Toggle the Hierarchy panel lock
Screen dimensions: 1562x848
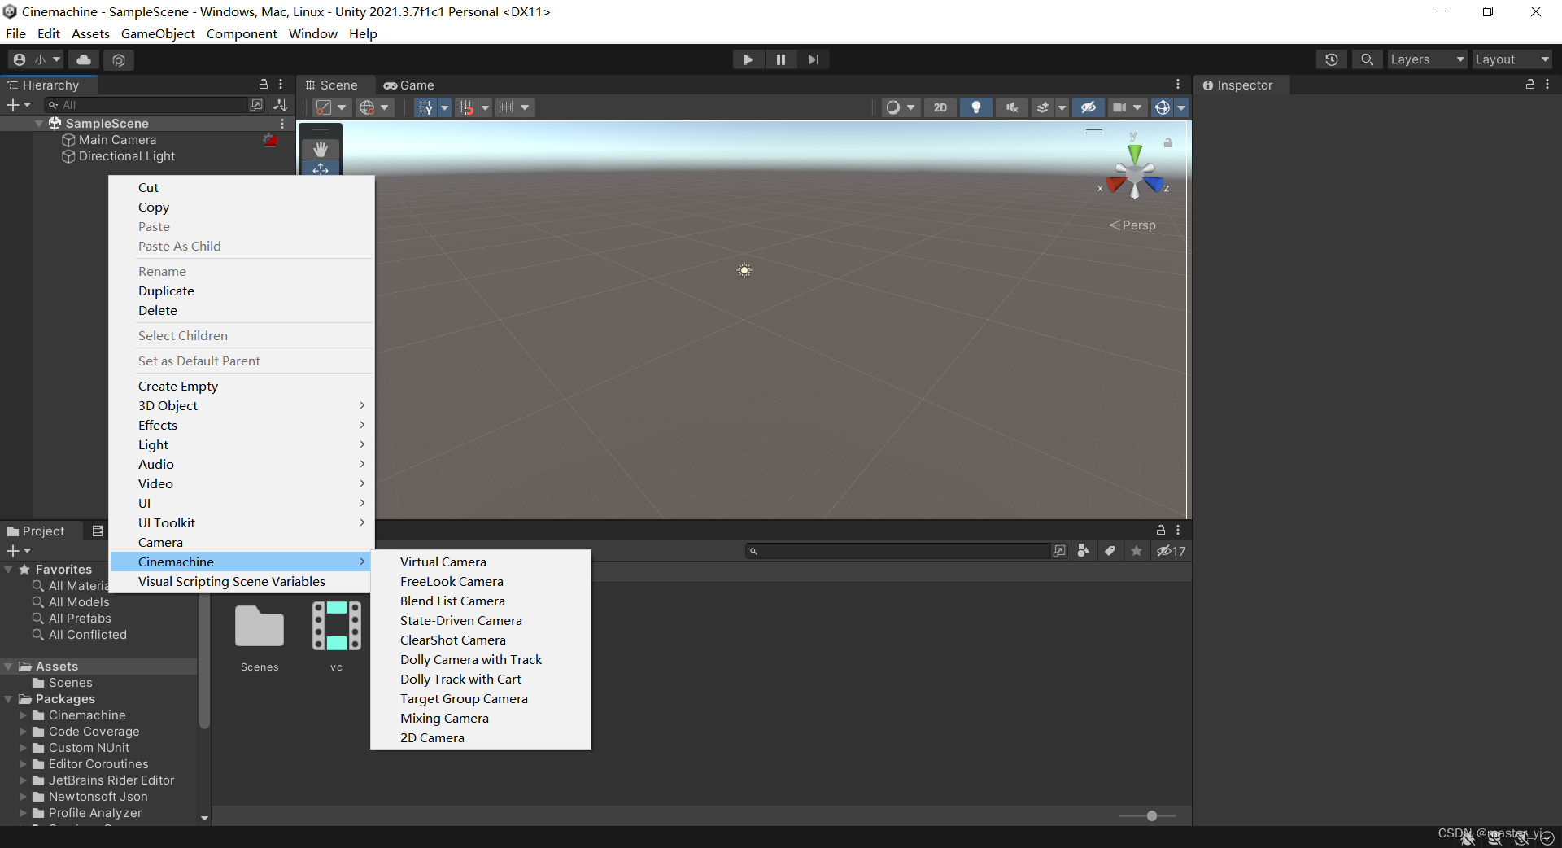(264, 85)
